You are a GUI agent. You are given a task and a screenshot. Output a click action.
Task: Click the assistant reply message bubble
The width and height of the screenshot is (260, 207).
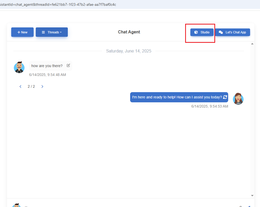point(179,97)
